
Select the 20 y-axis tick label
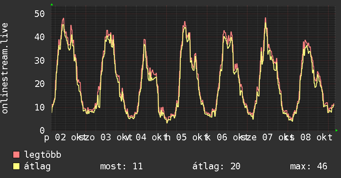(39, 84)
